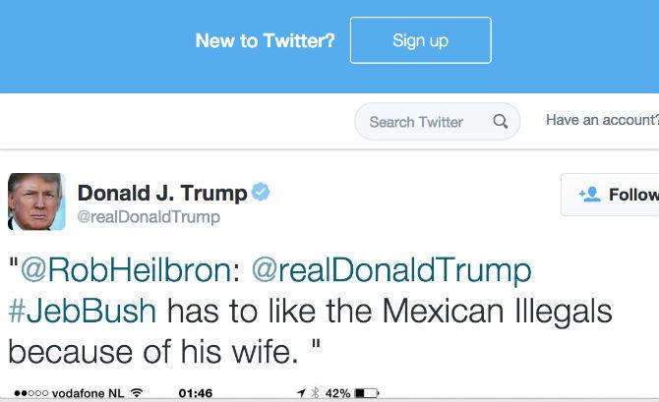Tap the signal strength dots

(22, 394)
